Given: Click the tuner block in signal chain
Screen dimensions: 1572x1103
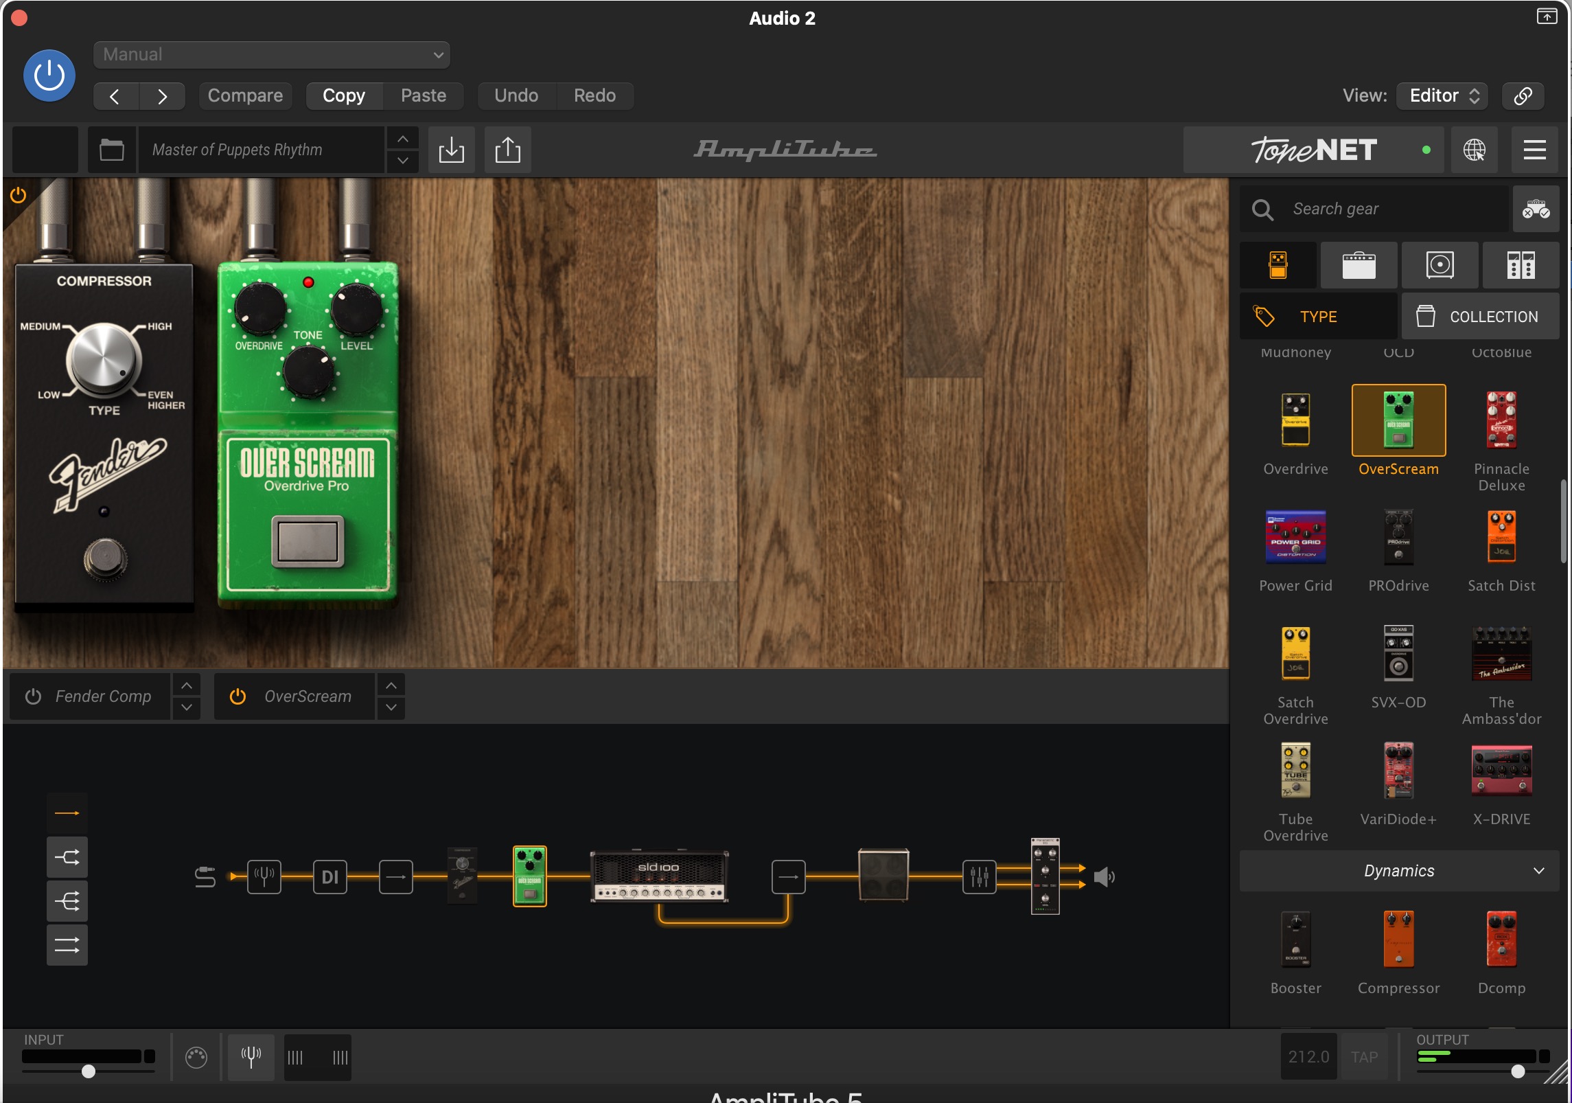Looking at the screenshot, I should coord(264,877).
